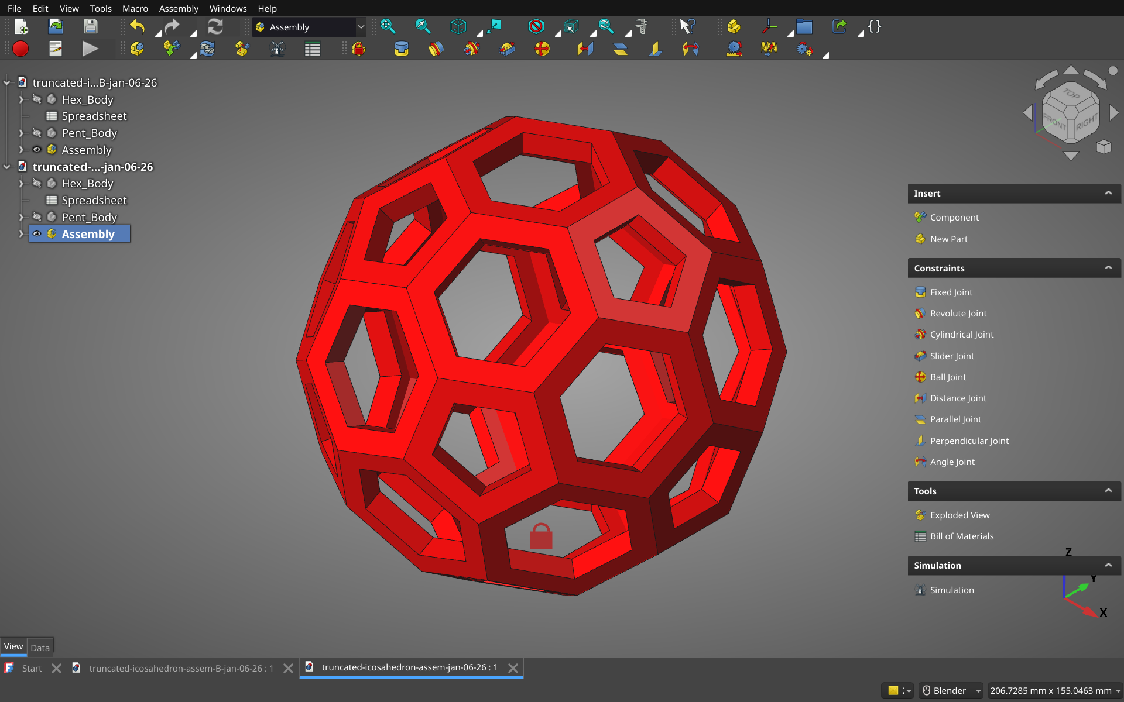The height and width of the screenshot is (702, 1124).
Task: Switch to the assem-B document tab
Action: click(181, 668)
